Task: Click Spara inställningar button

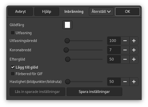Action: 94,92
